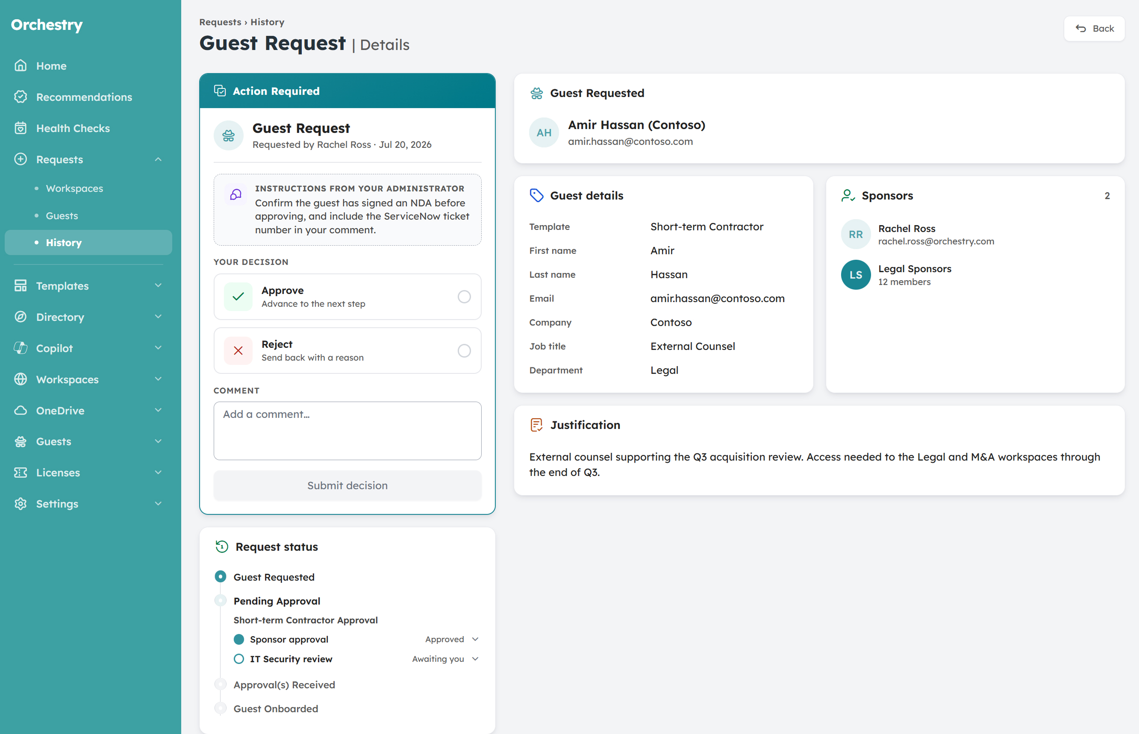Click the administrator instructions chat icon

pyautogui.click(x=236, y=194)
